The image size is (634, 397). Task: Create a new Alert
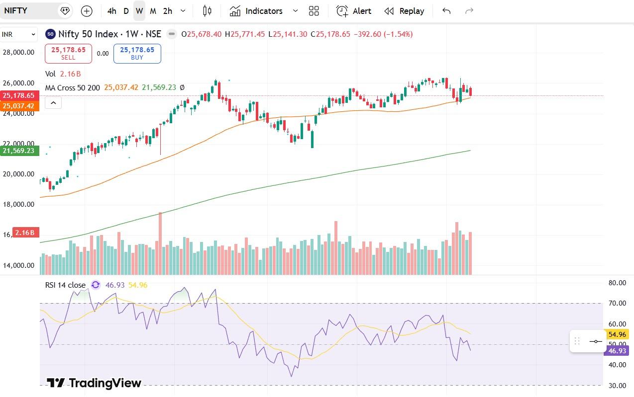[354, 11]
